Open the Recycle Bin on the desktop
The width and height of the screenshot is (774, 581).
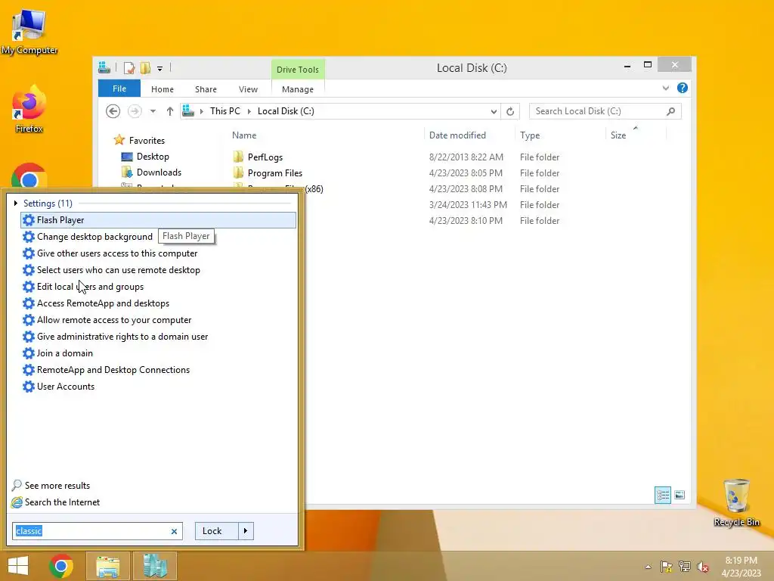736,502
